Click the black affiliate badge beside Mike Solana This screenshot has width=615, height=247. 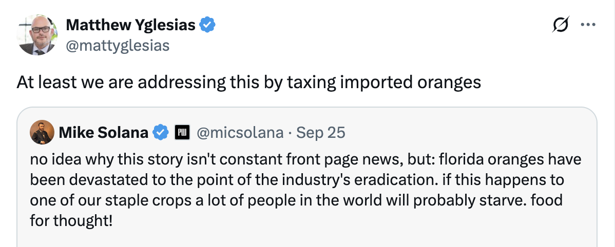(x=183, y=133)
